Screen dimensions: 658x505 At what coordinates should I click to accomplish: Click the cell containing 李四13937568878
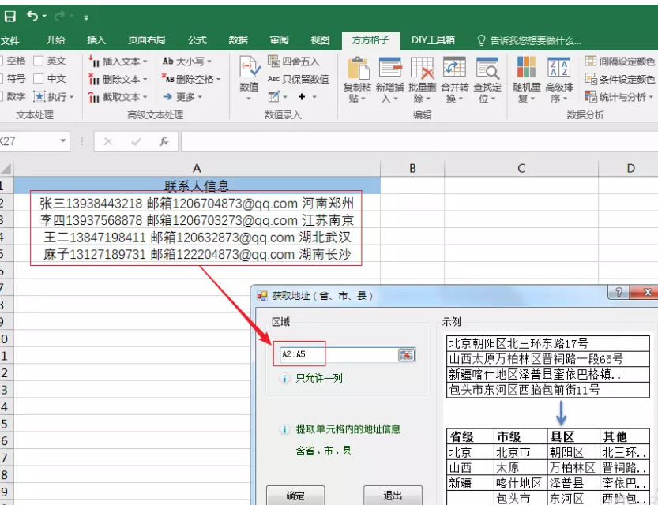coord(197,220)
